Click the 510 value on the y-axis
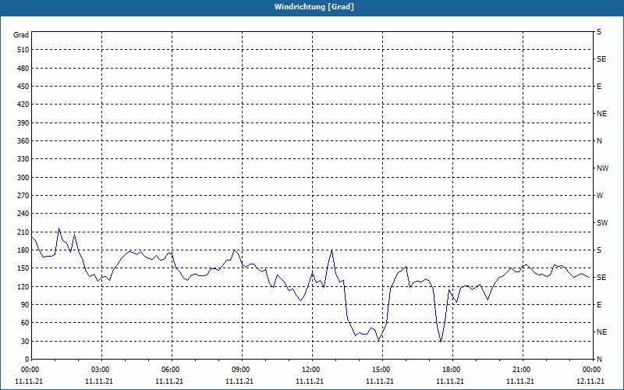Viewport: 624px width, 390px height. (23, 50)
